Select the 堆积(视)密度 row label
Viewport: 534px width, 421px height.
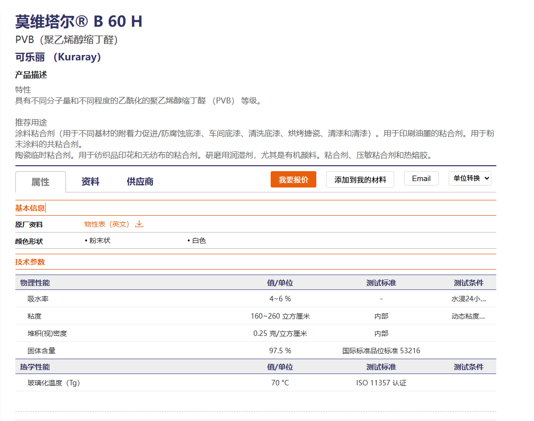pos(47,333)
